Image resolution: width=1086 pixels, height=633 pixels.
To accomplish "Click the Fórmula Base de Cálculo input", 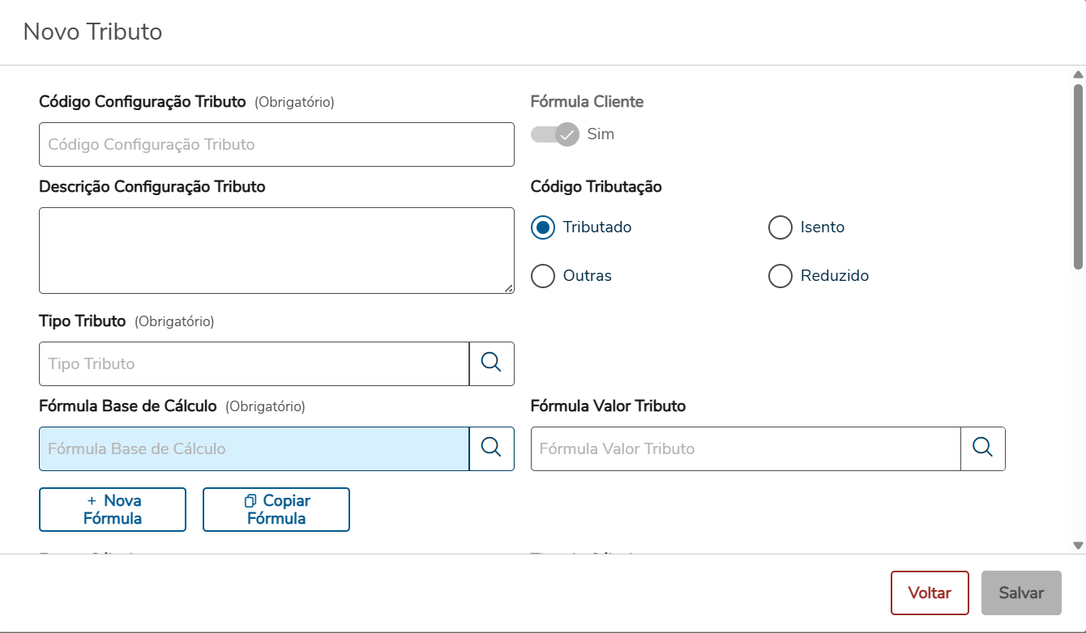I will point(254,448).
